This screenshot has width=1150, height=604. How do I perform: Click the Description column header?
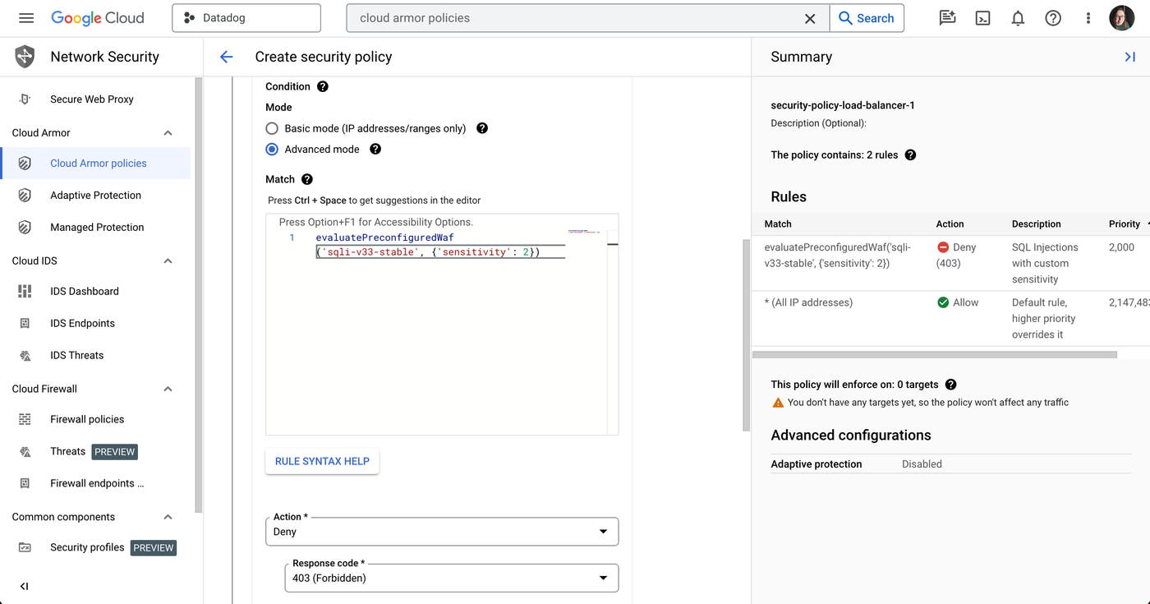(1037, 224)
